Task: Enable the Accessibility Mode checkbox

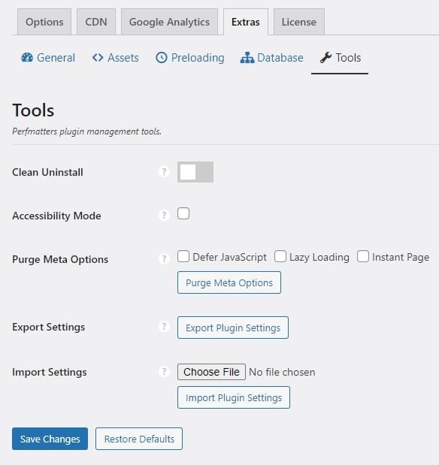Action: [x=183, y=213]
